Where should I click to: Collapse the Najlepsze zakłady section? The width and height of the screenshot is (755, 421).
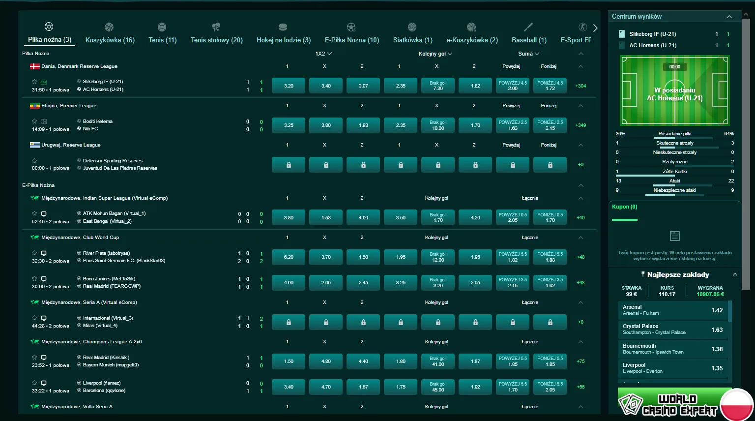[x=735, y=274]
